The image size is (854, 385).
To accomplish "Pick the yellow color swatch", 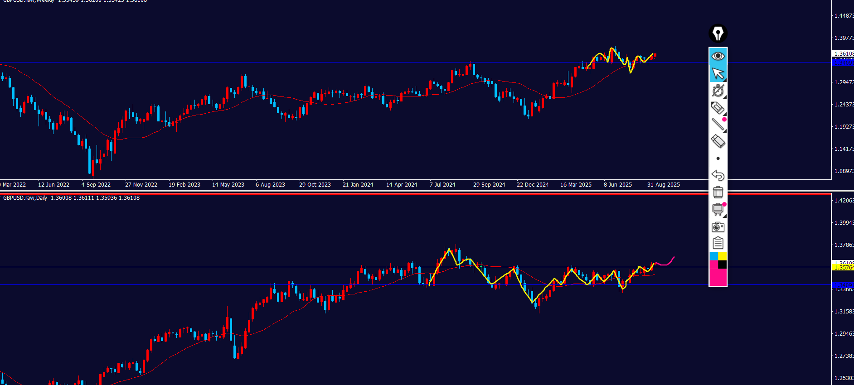I will (x=723, y=256).
